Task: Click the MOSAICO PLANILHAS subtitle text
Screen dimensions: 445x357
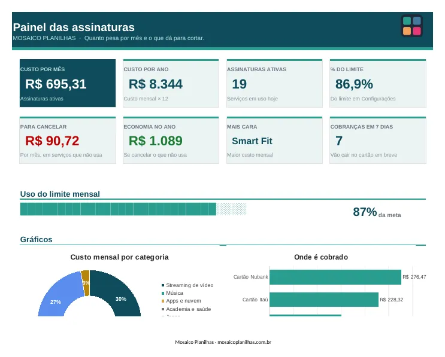Action: pos(44,38)
